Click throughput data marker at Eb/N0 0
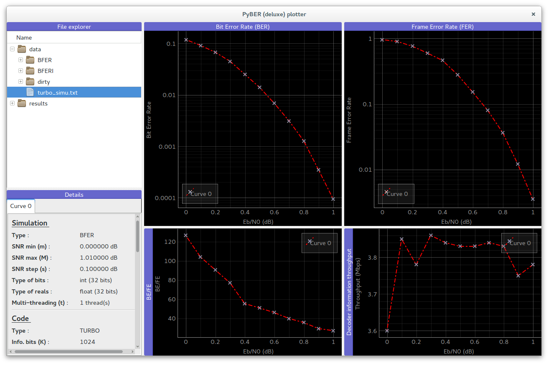Screen dimensions: 551x366 tap(387, 331)
